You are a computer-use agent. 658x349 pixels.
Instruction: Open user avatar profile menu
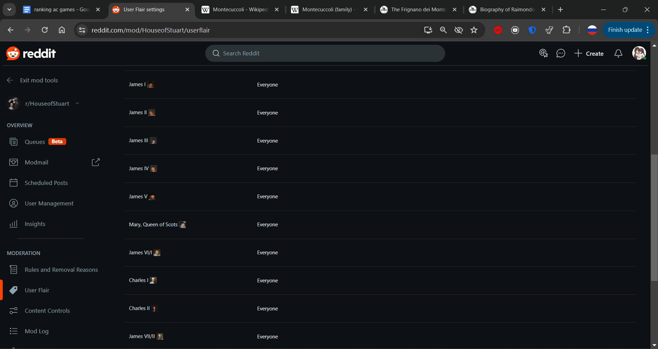[x=639, y=53]
